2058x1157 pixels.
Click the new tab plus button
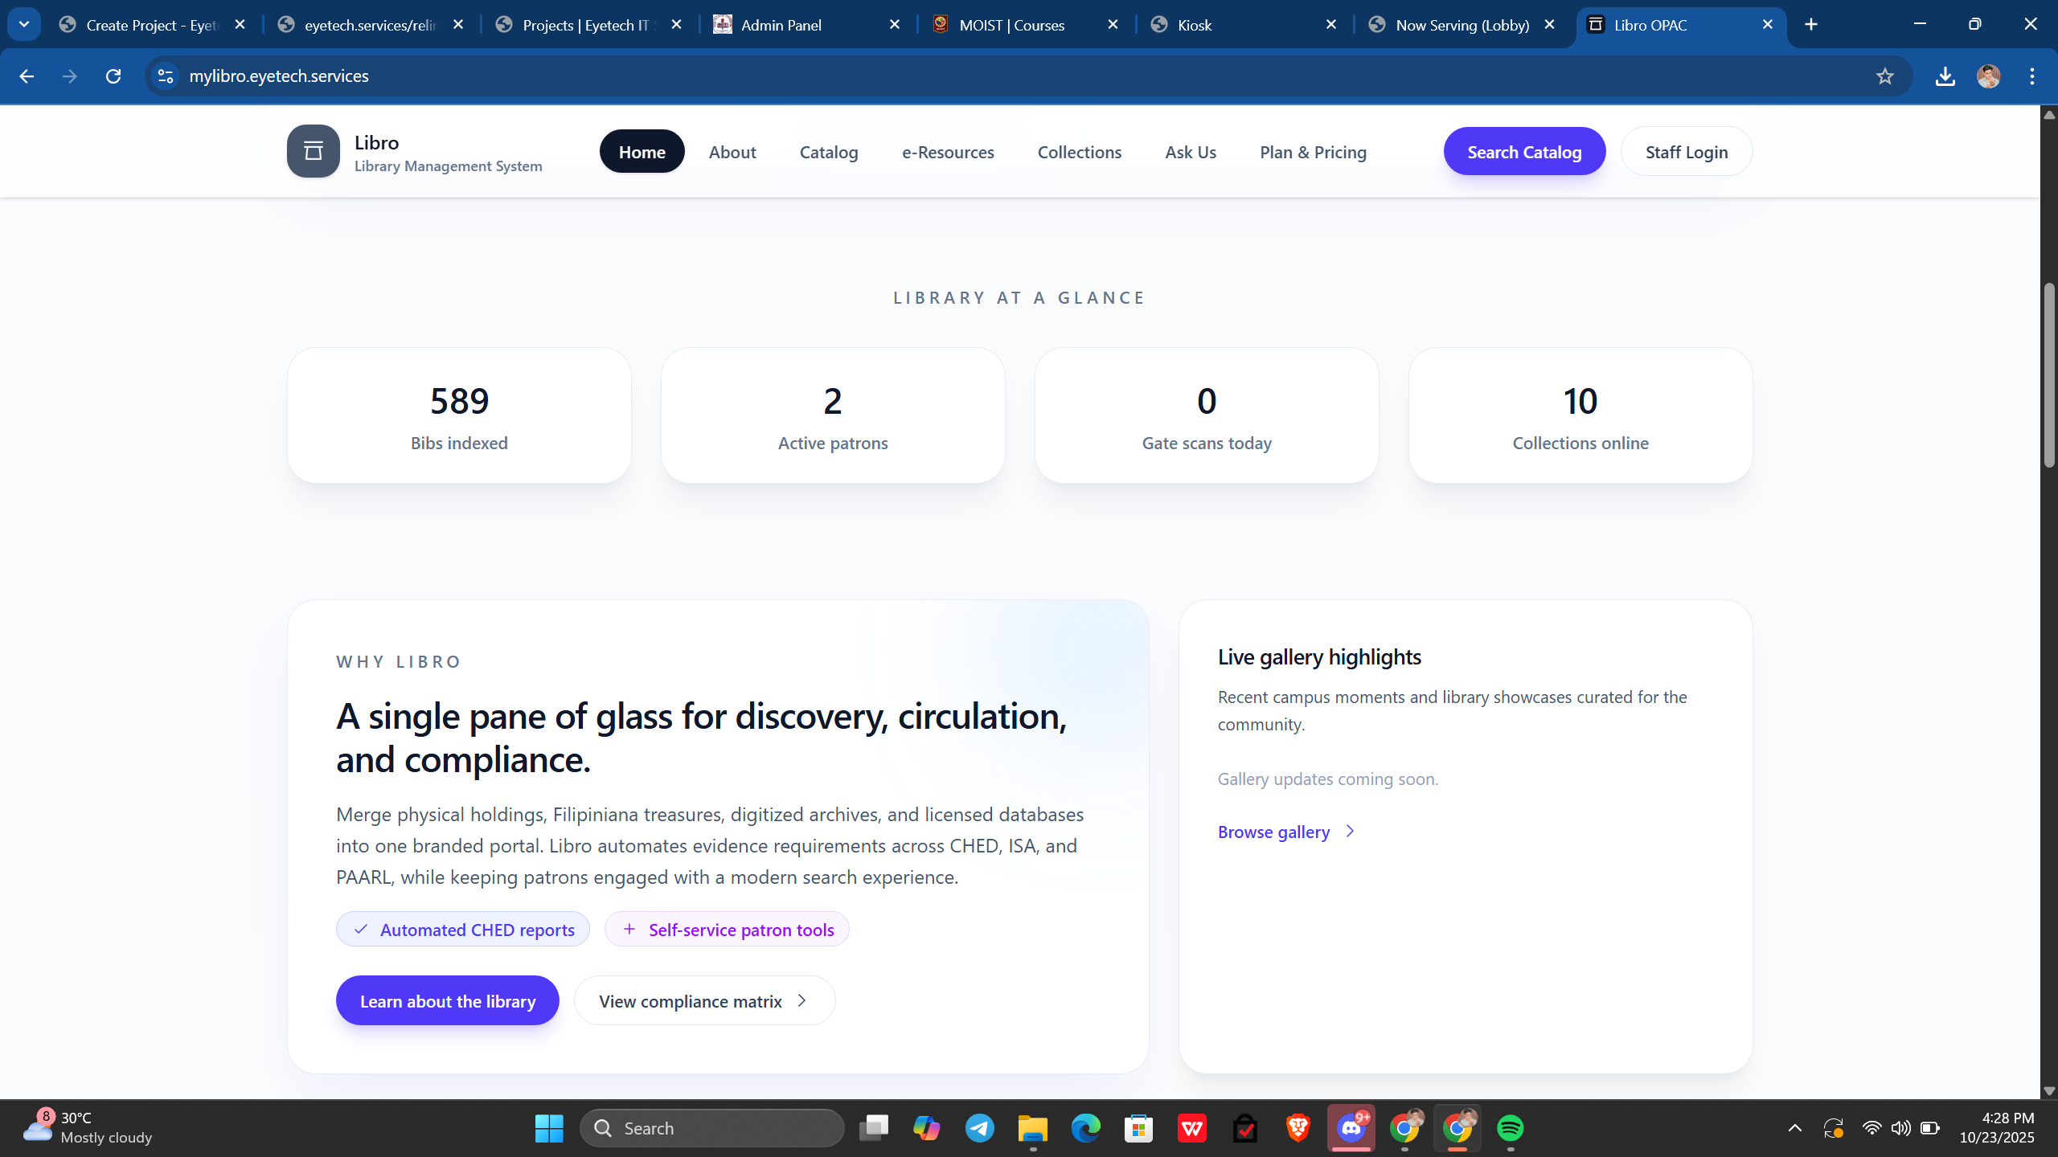1811,25
